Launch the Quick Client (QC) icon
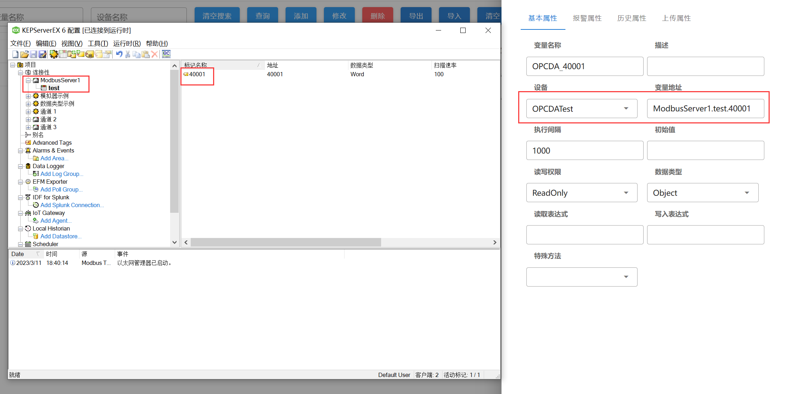The width and height of the screenshot is (786, 394). (166, 54)
